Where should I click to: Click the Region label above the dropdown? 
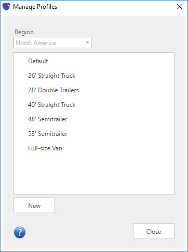click(x=24, y=32)
